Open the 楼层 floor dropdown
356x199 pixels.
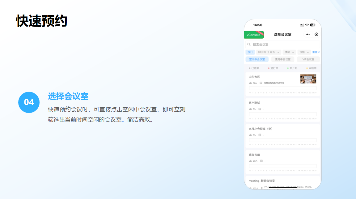(x=289, y=52)
